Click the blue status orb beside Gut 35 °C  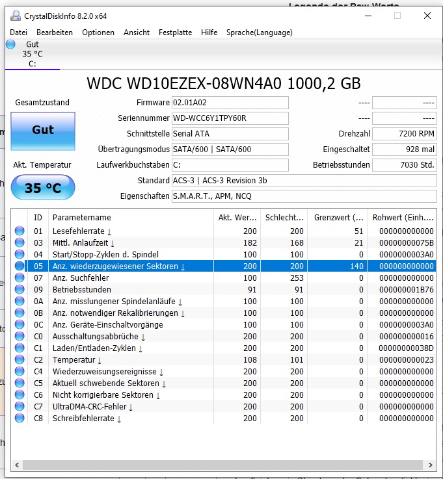point(10,44)
